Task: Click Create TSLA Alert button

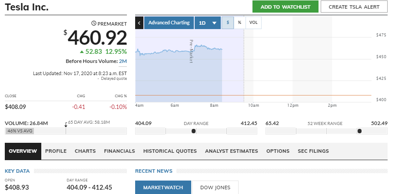Action: pos(354,7)
